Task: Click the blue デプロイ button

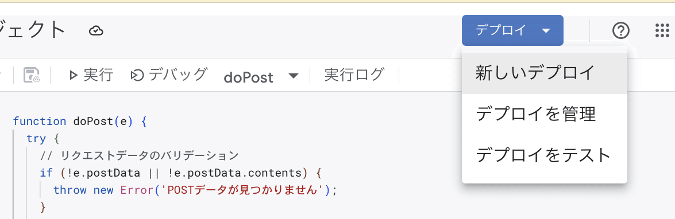Action: point(512,30)
